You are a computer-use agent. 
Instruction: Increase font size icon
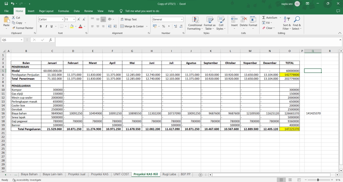(x=79, y=19)
